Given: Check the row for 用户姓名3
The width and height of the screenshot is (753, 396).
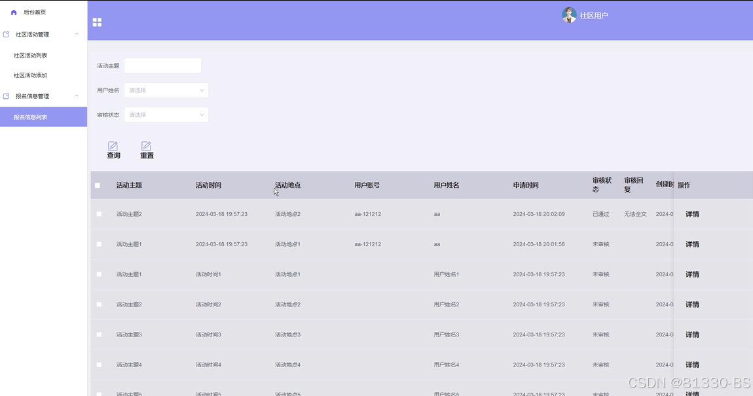Looking at the screenshot, I should point(99,334).
